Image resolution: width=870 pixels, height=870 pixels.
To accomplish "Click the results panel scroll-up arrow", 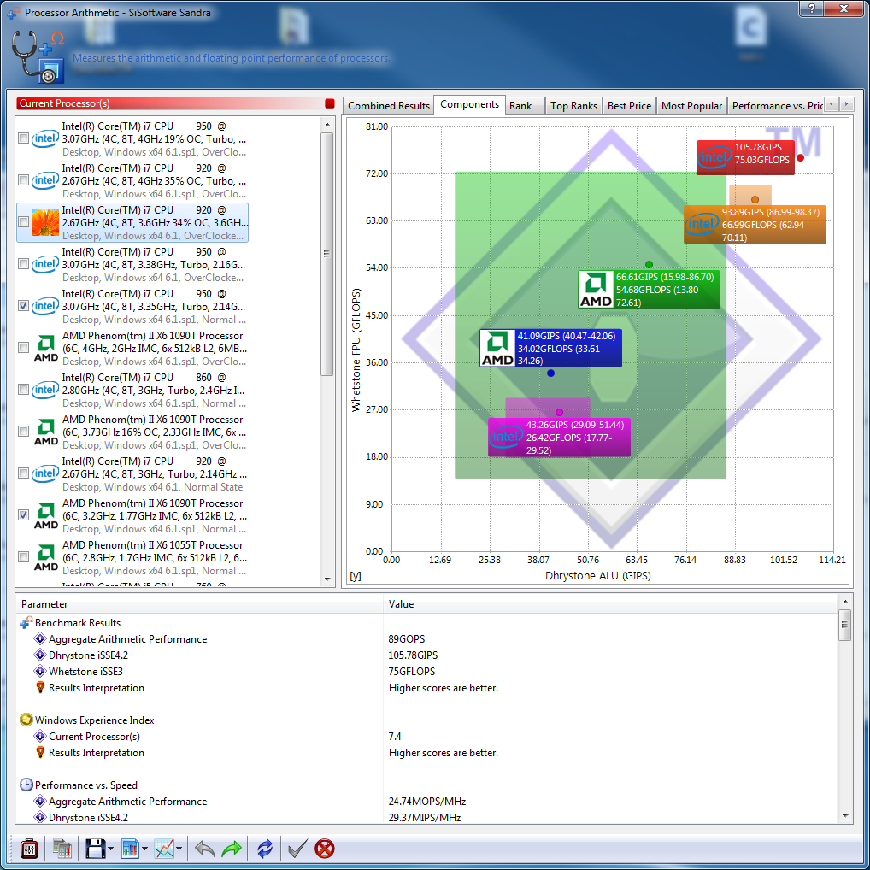I will 845,602.
